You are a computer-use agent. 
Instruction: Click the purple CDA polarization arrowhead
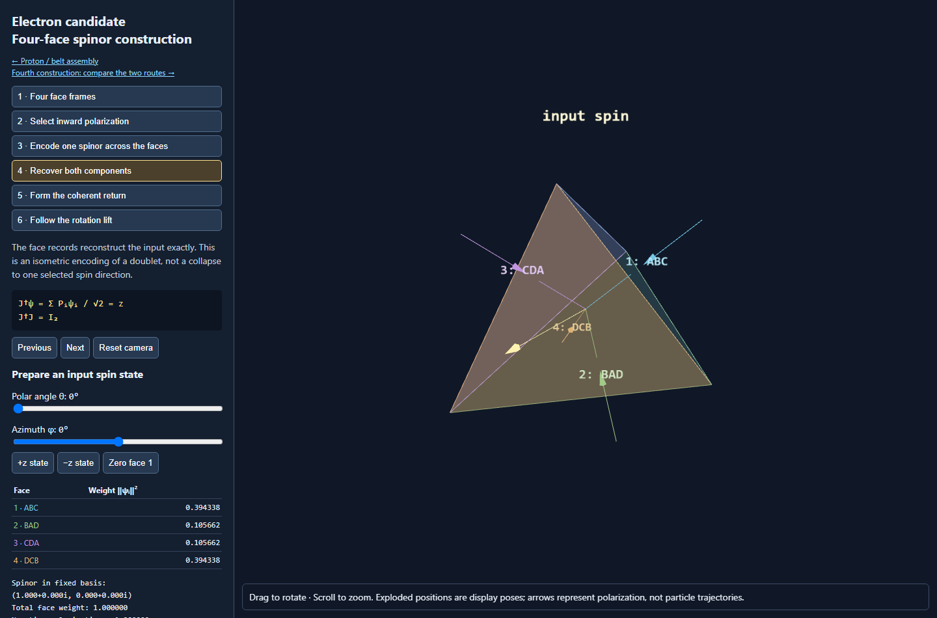517,267
